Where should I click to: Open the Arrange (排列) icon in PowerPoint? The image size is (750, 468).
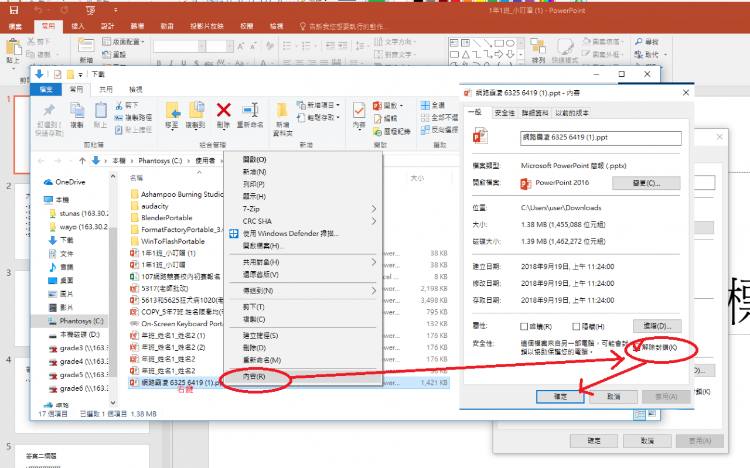[x=538, y=47]
